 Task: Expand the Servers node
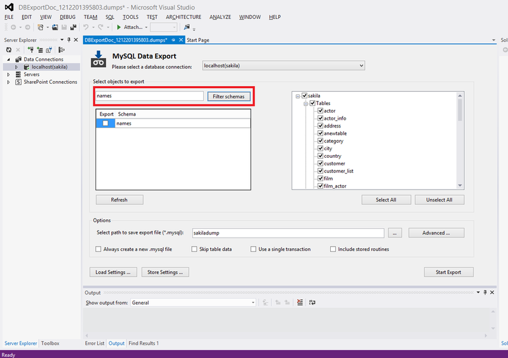[8, 74]
